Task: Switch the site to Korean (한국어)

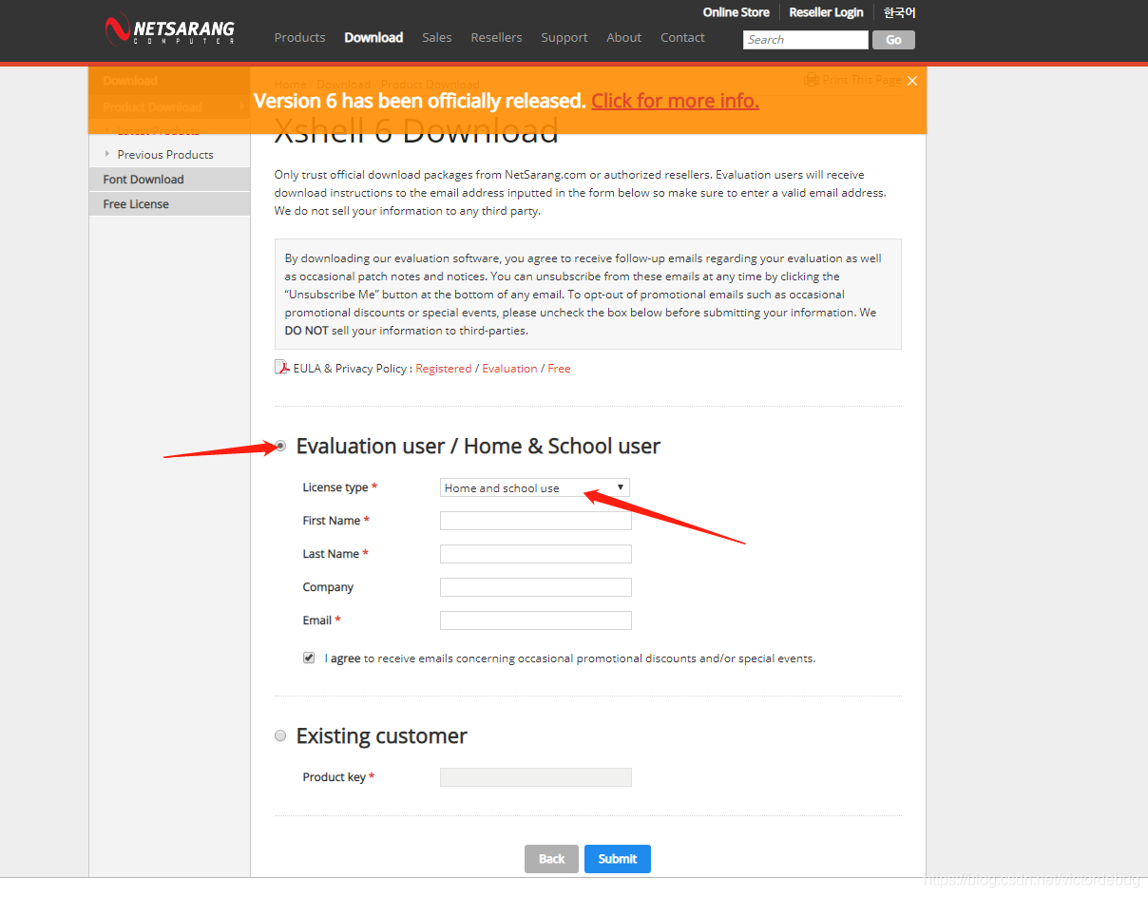Action: click(x=899, y=12)
